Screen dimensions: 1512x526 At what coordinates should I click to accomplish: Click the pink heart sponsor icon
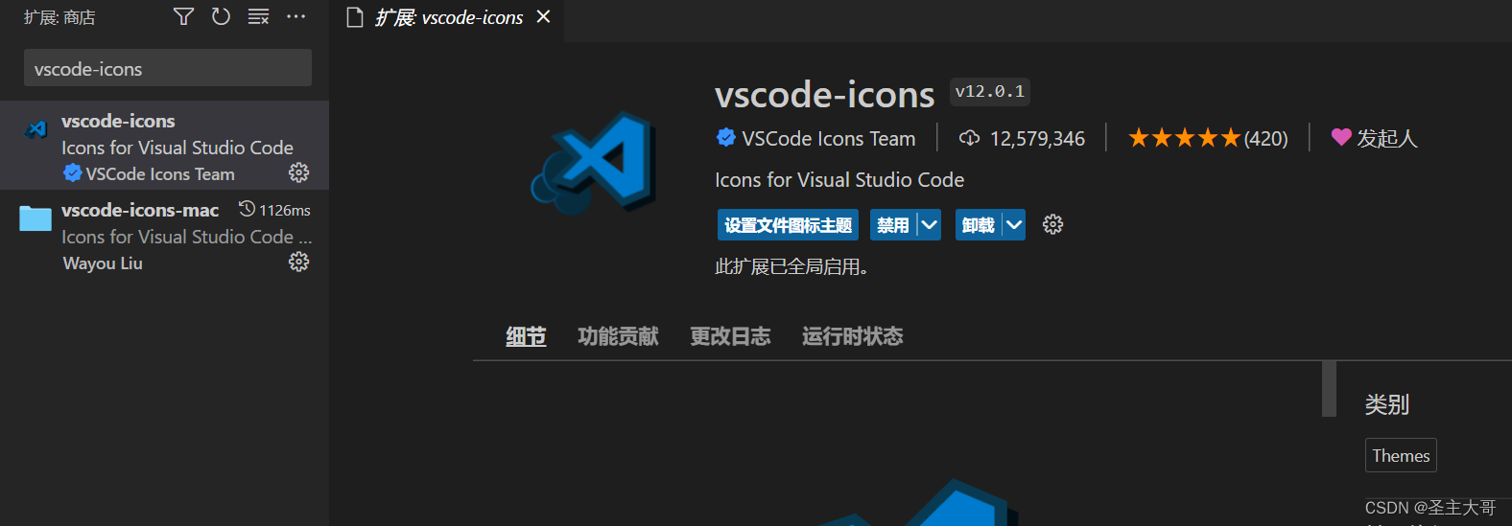point(1341,137)
